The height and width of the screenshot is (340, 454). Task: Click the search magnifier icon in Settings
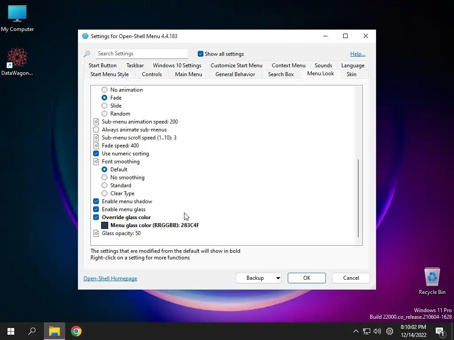[x=87, y=54]
